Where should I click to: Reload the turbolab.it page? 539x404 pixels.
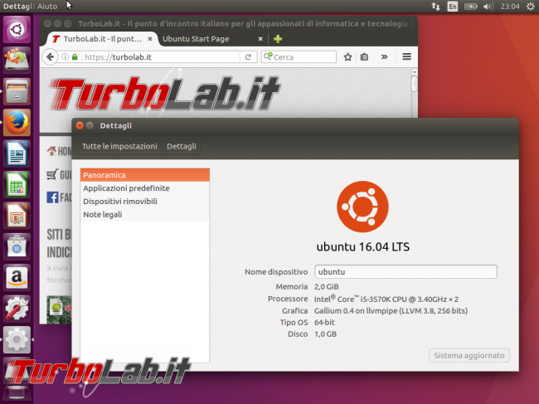click(248, 57)
